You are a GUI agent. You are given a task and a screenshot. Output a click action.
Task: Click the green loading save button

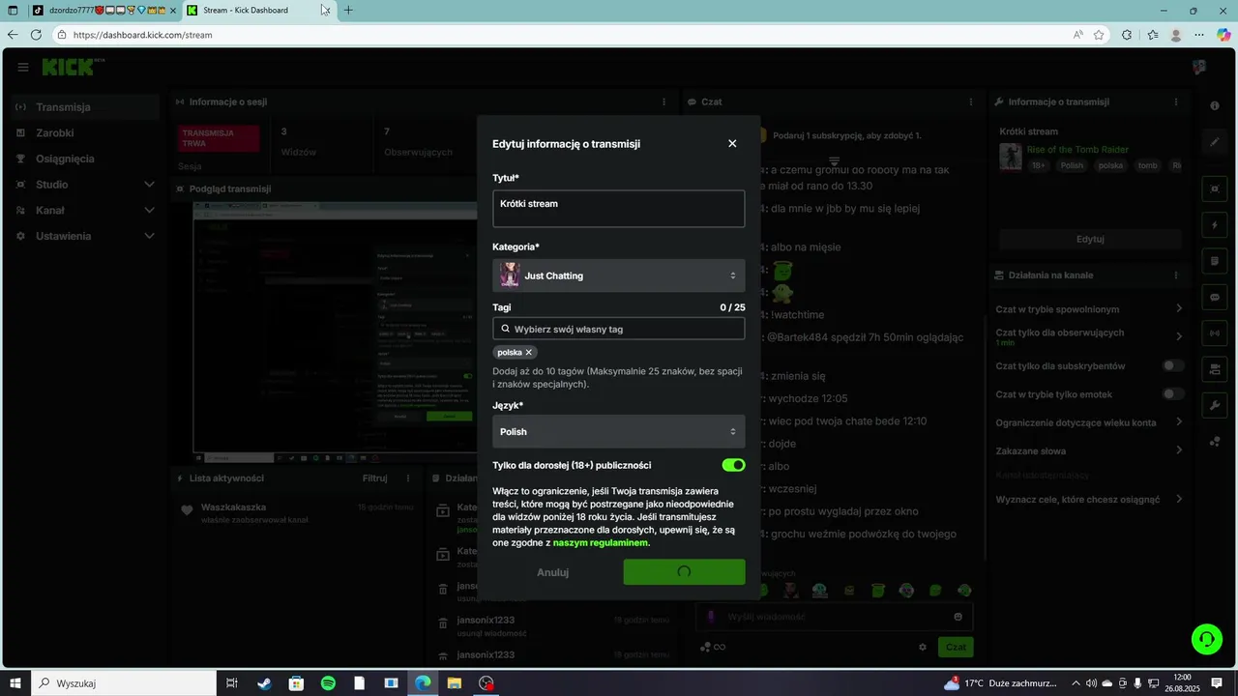(x=684, y=572)
